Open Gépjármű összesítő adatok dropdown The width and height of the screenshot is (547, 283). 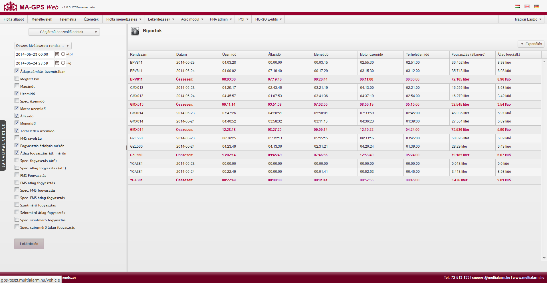pos(64,32)
